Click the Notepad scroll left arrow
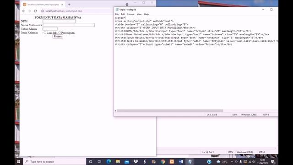Image resolution: width=293 pixels, height=165 pixels. click(x=115, y=111)
